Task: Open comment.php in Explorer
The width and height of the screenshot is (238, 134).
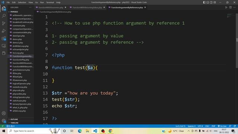Action: point(19,26)
